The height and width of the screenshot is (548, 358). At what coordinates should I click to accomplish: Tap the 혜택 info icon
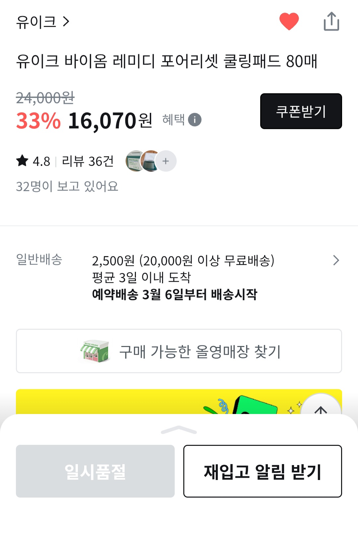[x=195, y=120]
